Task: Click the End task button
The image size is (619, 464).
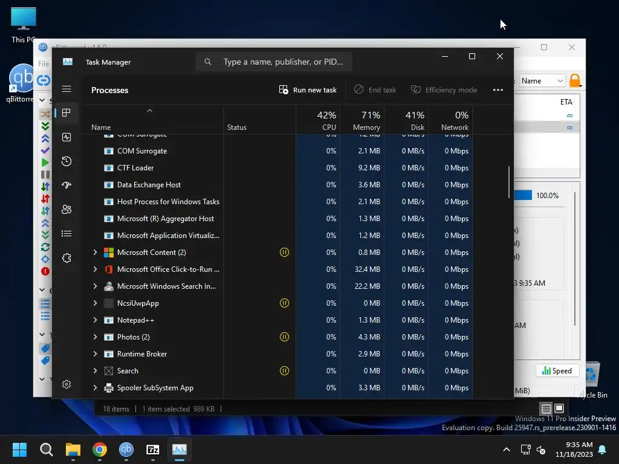Action: (x=375, y=90)
